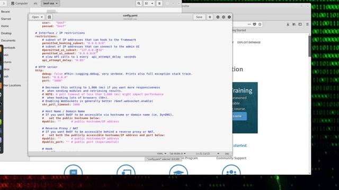Click the Community Support link
Image resolution: width=339 pixels, height=190 pixels.
pos(231,158)
